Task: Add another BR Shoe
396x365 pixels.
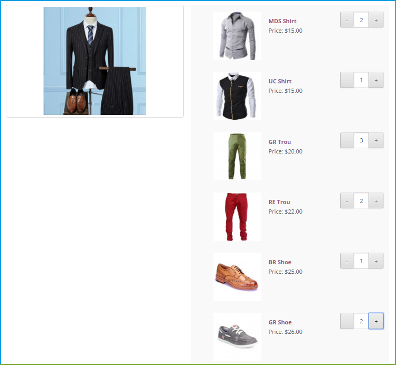Action: [376, 261]
